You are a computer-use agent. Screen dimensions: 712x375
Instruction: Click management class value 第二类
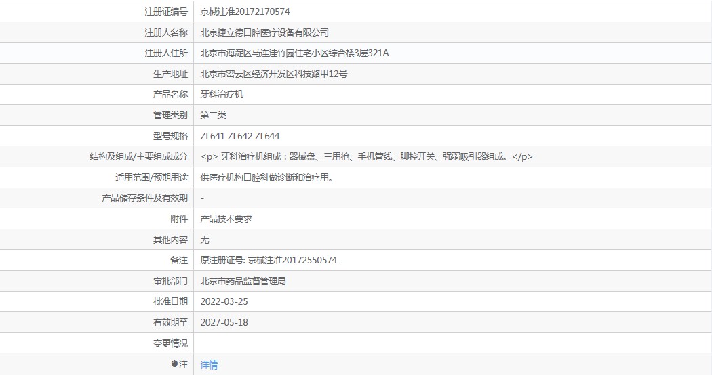(214, 115)
